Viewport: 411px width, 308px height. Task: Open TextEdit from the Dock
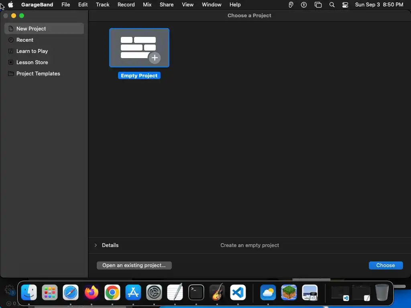coord(175,292)
